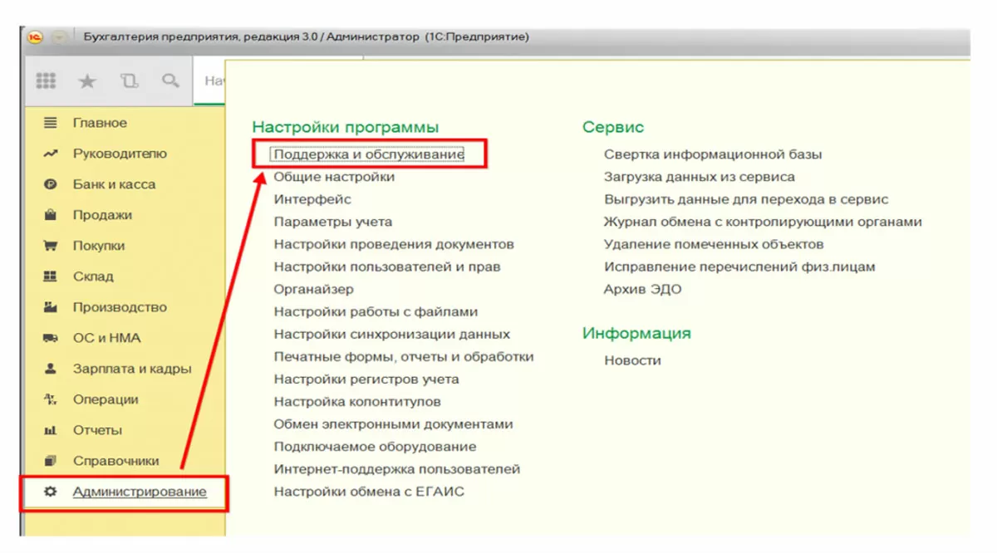Click the Администрирование gear icon

pyautogui.click(x=51, y=492)
